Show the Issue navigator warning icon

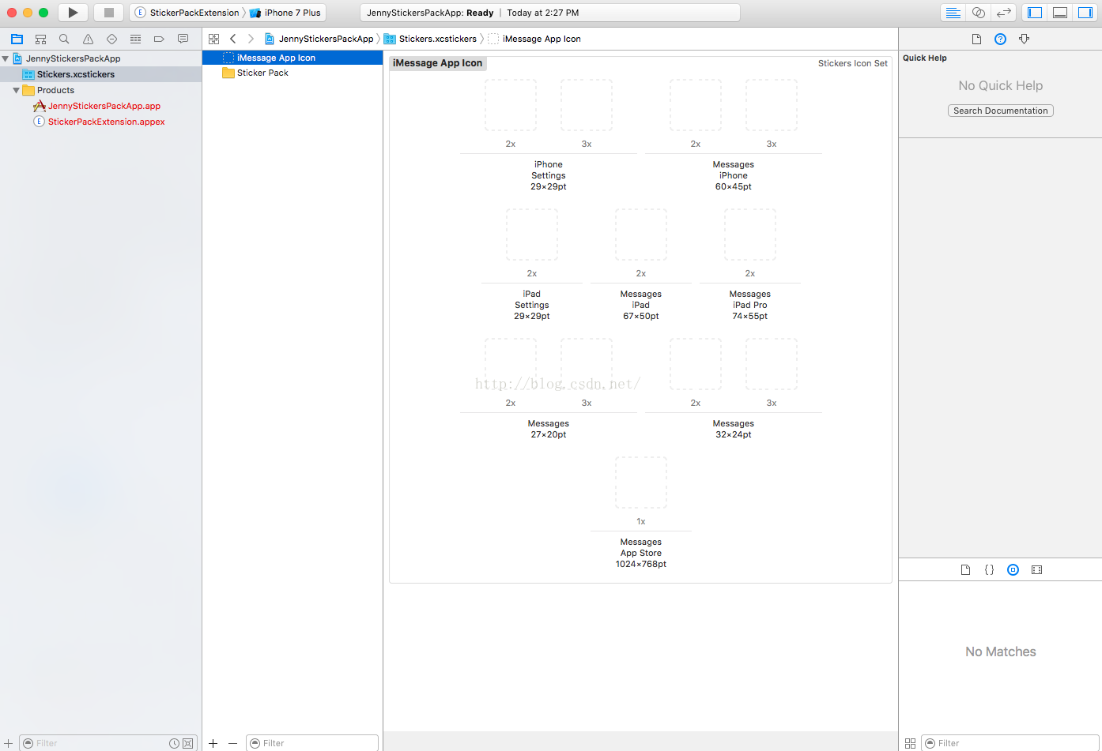pyautogui.click(x=88, y=39)
